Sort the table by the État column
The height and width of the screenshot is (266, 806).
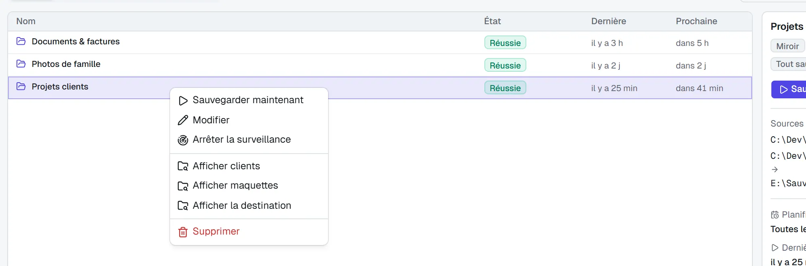pyautogui.click(x=492, y=21)
